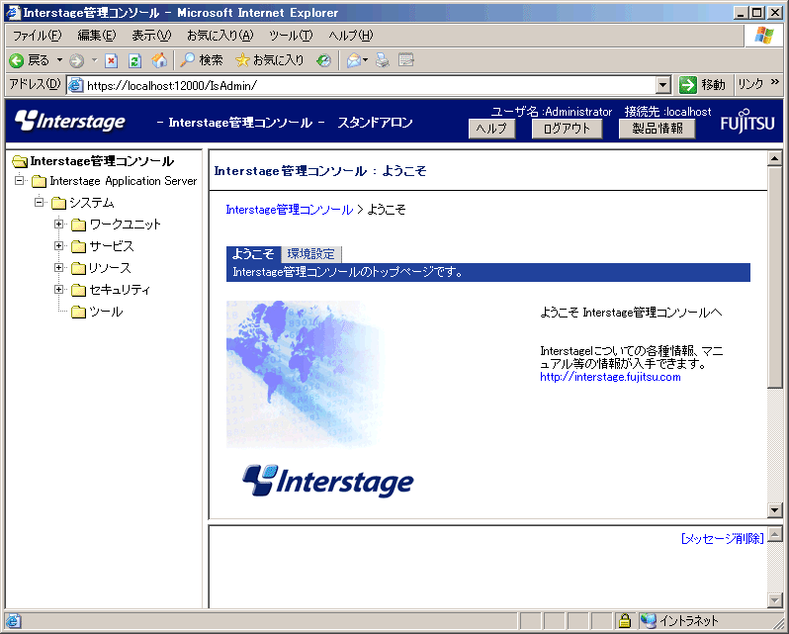Screen dimensions: 789x634
Task: Click the Print icon in the toolbar
Action: (x=383, y=60)
